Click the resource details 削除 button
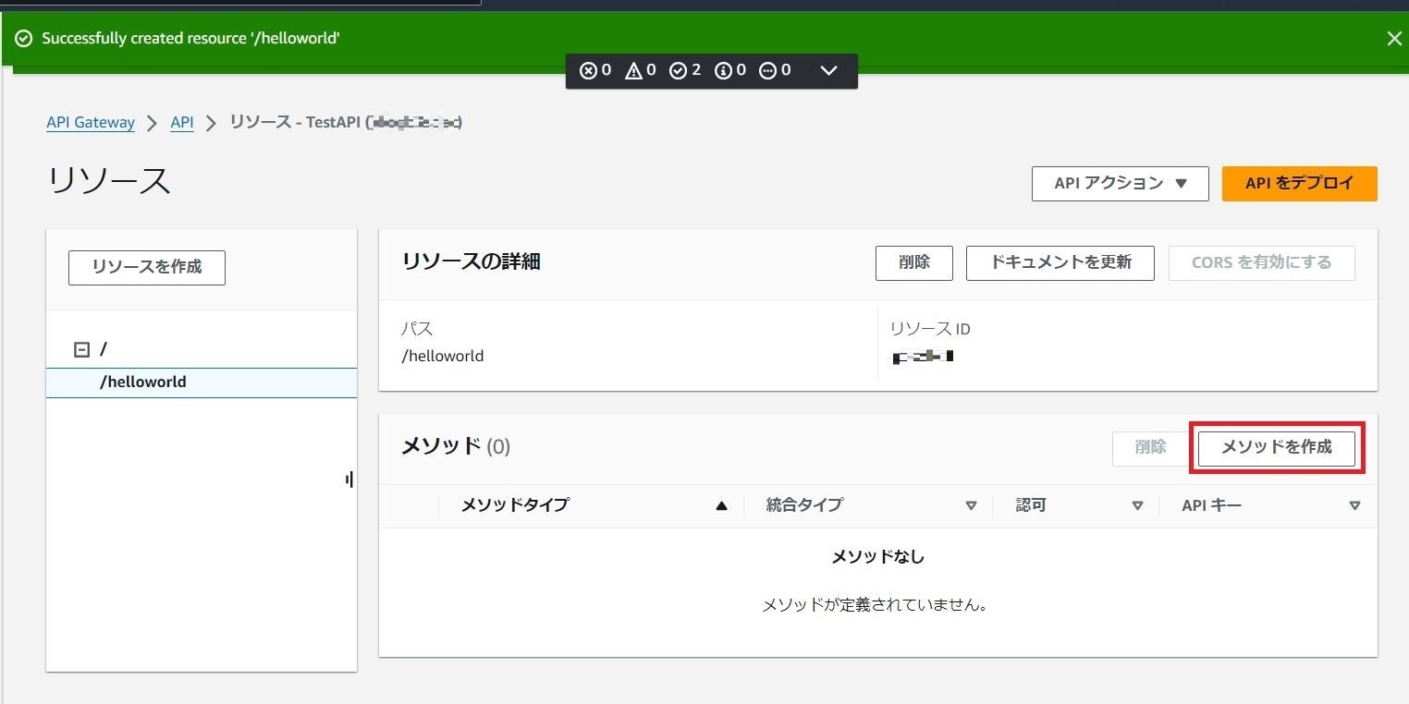This screenshot has width=1409, height=704. (x=914, y=262)
